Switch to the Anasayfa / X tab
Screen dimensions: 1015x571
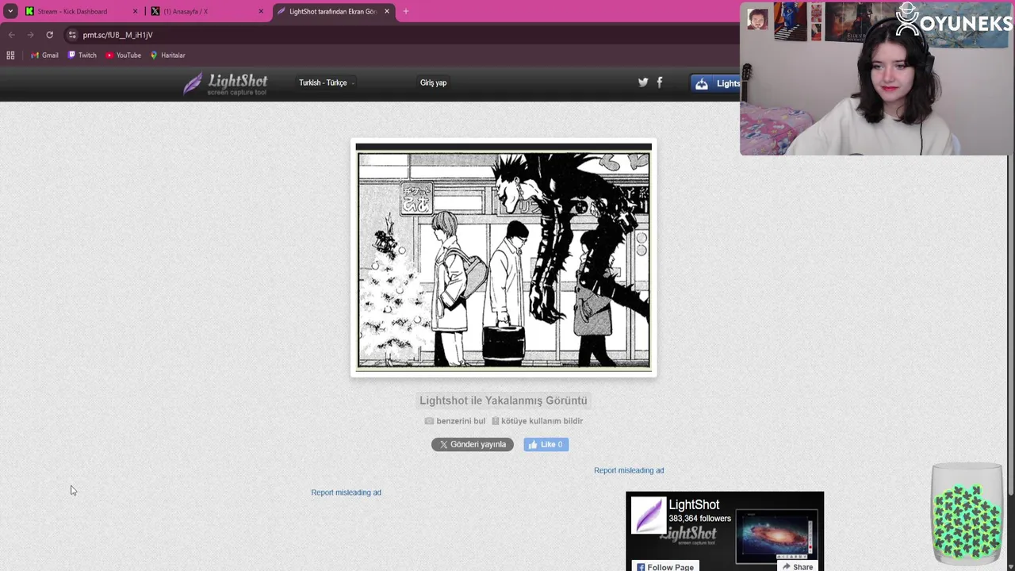tap(185, 11)
